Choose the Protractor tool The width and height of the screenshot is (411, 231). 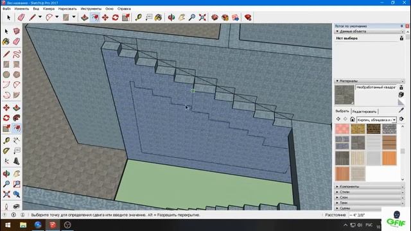click(x=6, y=151)
